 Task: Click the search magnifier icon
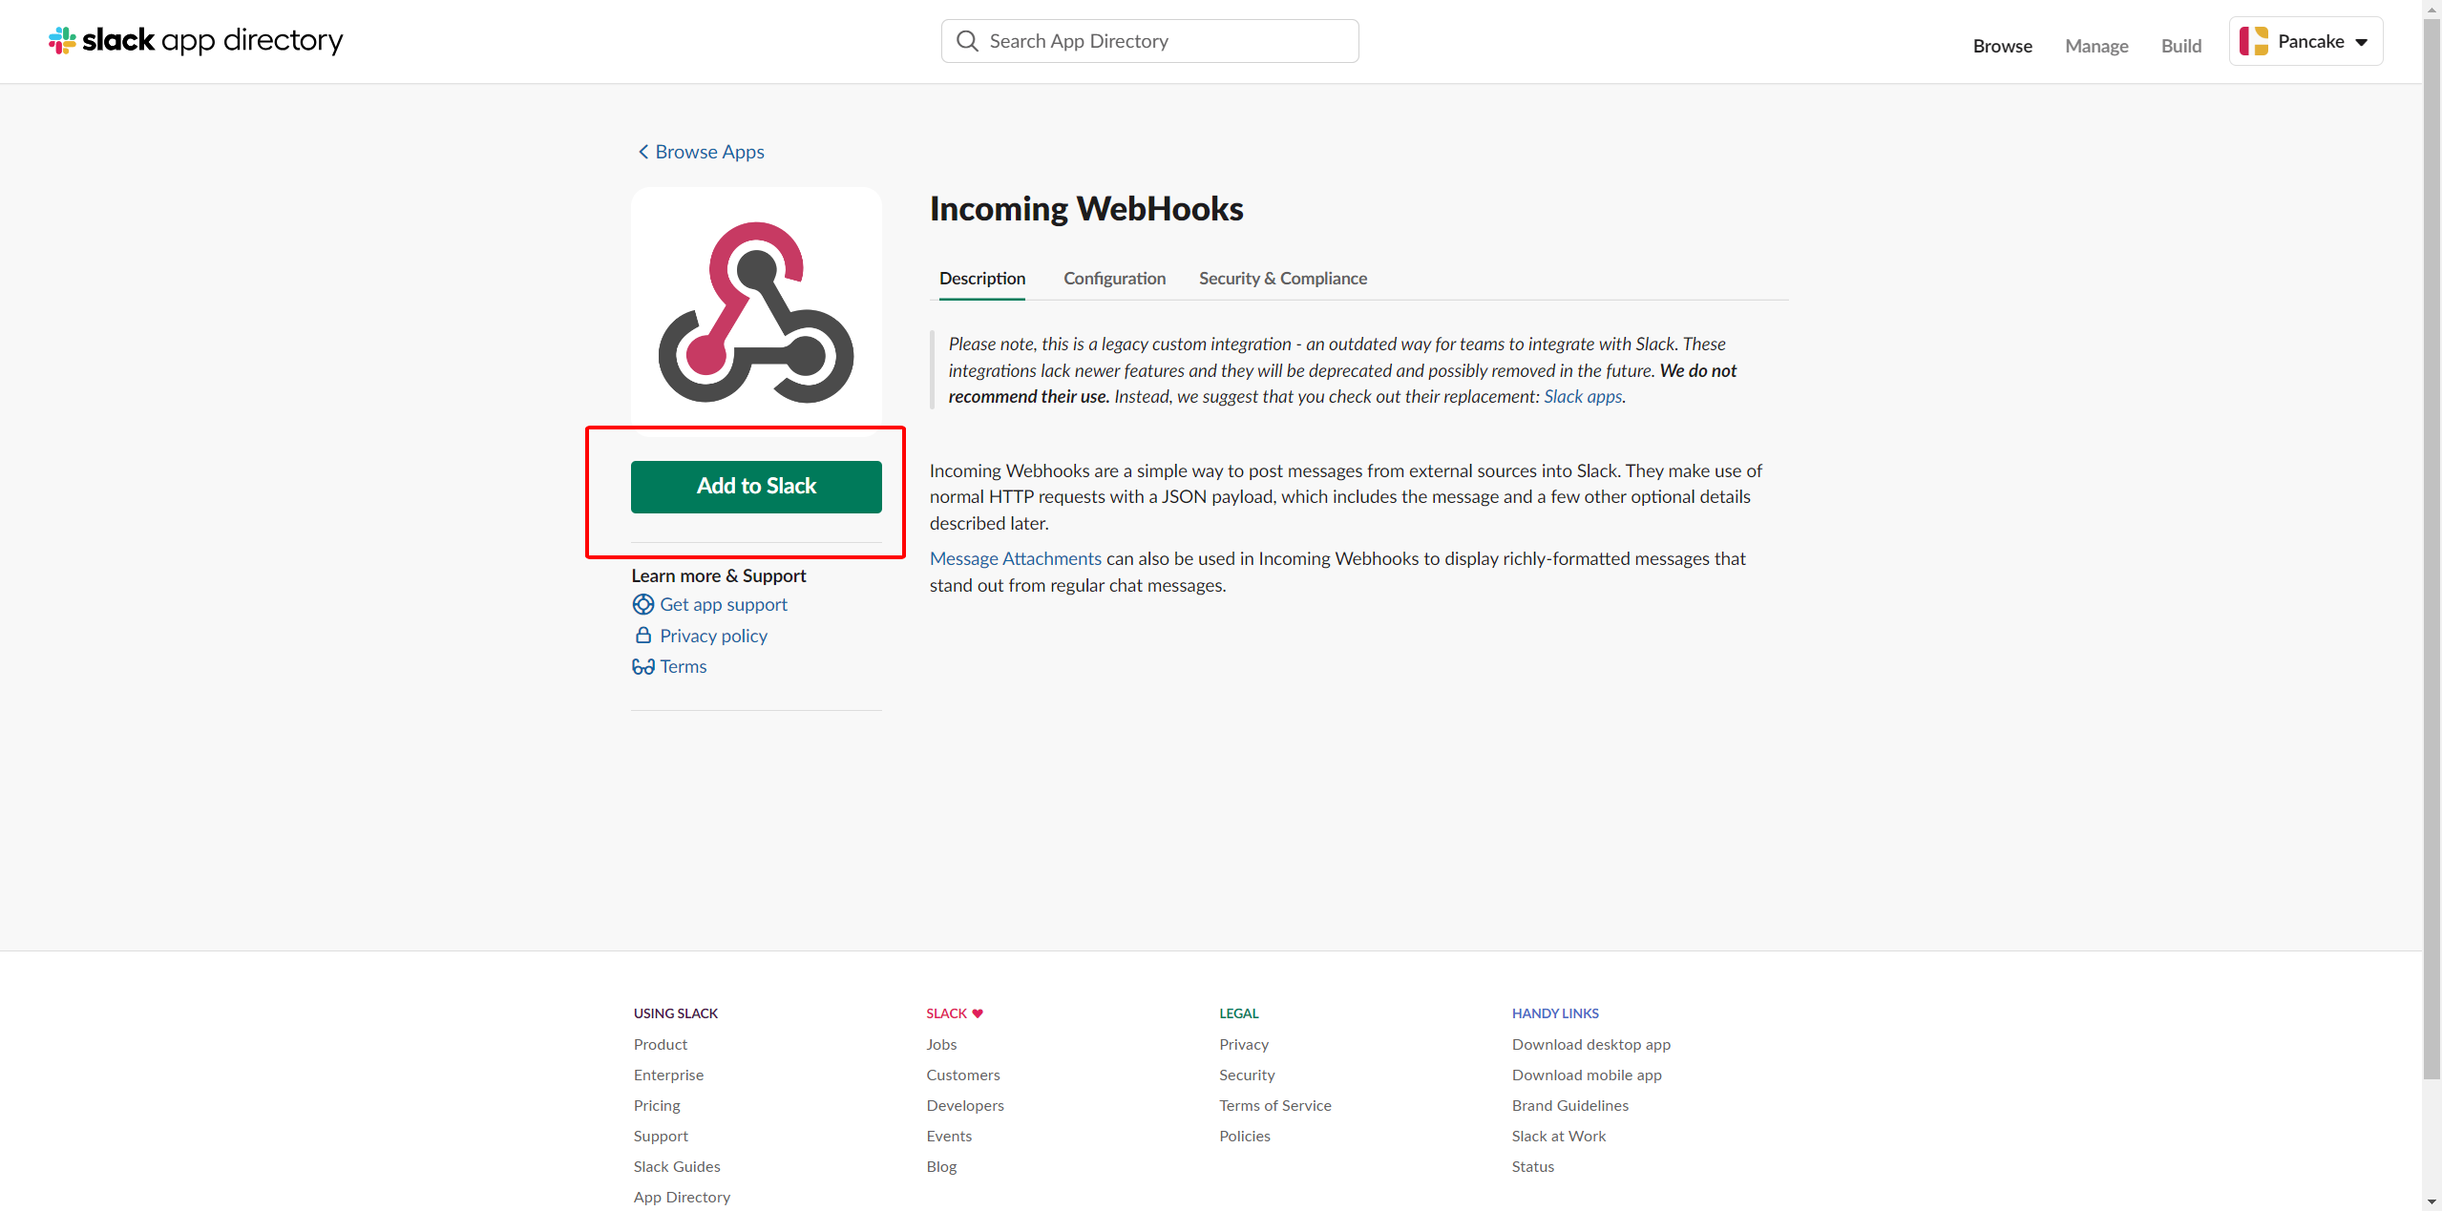(967, 41)
